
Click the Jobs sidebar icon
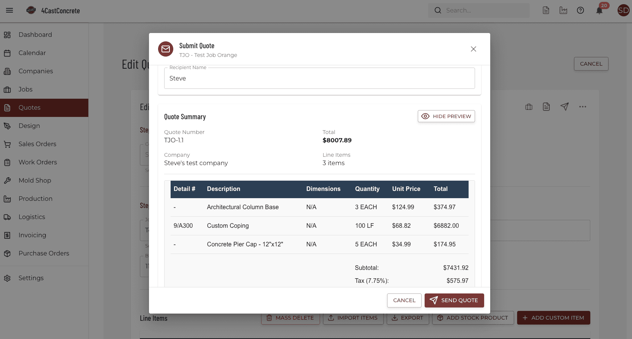point(7,90)
